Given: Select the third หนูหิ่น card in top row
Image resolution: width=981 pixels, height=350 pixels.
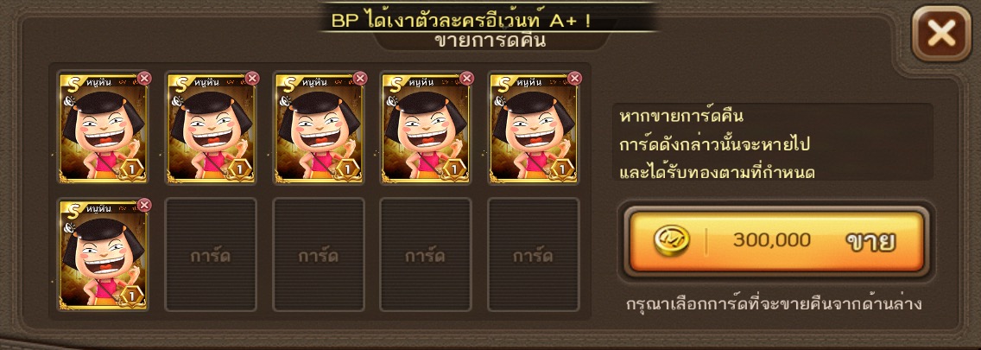Looking at the screenshot, I should [319, 129].
